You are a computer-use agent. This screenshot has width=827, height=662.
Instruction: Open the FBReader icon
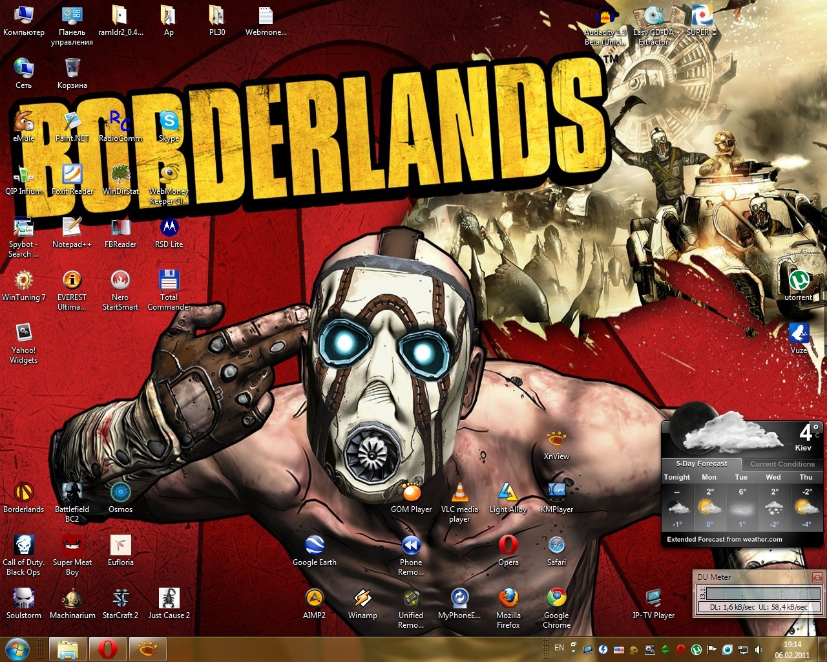coord(120,232)
